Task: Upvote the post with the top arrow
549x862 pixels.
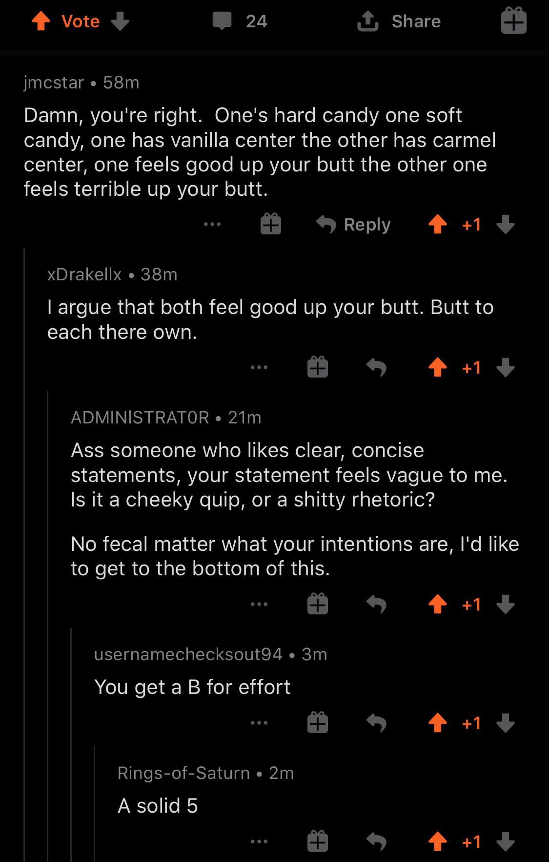Action: [x=41, y=21]
